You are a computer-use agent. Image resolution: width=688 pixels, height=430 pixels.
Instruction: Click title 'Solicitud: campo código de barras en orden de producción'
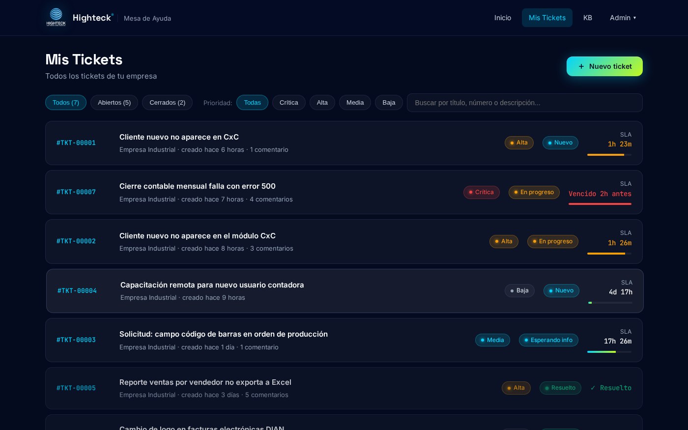pos(224,334)
